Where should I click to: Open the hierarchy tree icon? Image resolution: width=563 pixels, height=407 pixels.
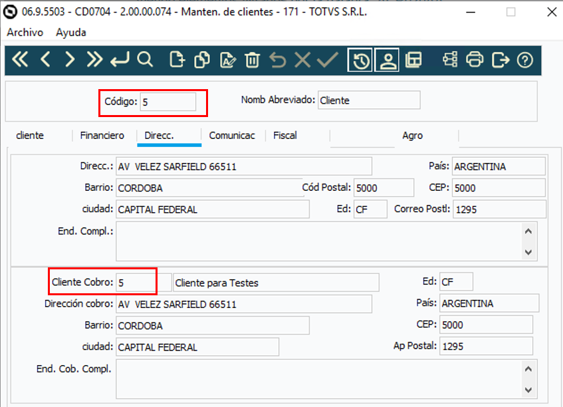pos(450,60)
